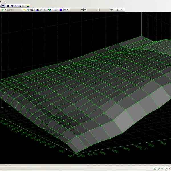Click the Eprom text field

14,10
